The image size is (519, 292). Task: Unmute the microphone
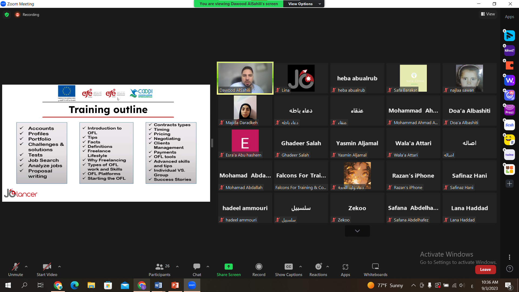15,270
